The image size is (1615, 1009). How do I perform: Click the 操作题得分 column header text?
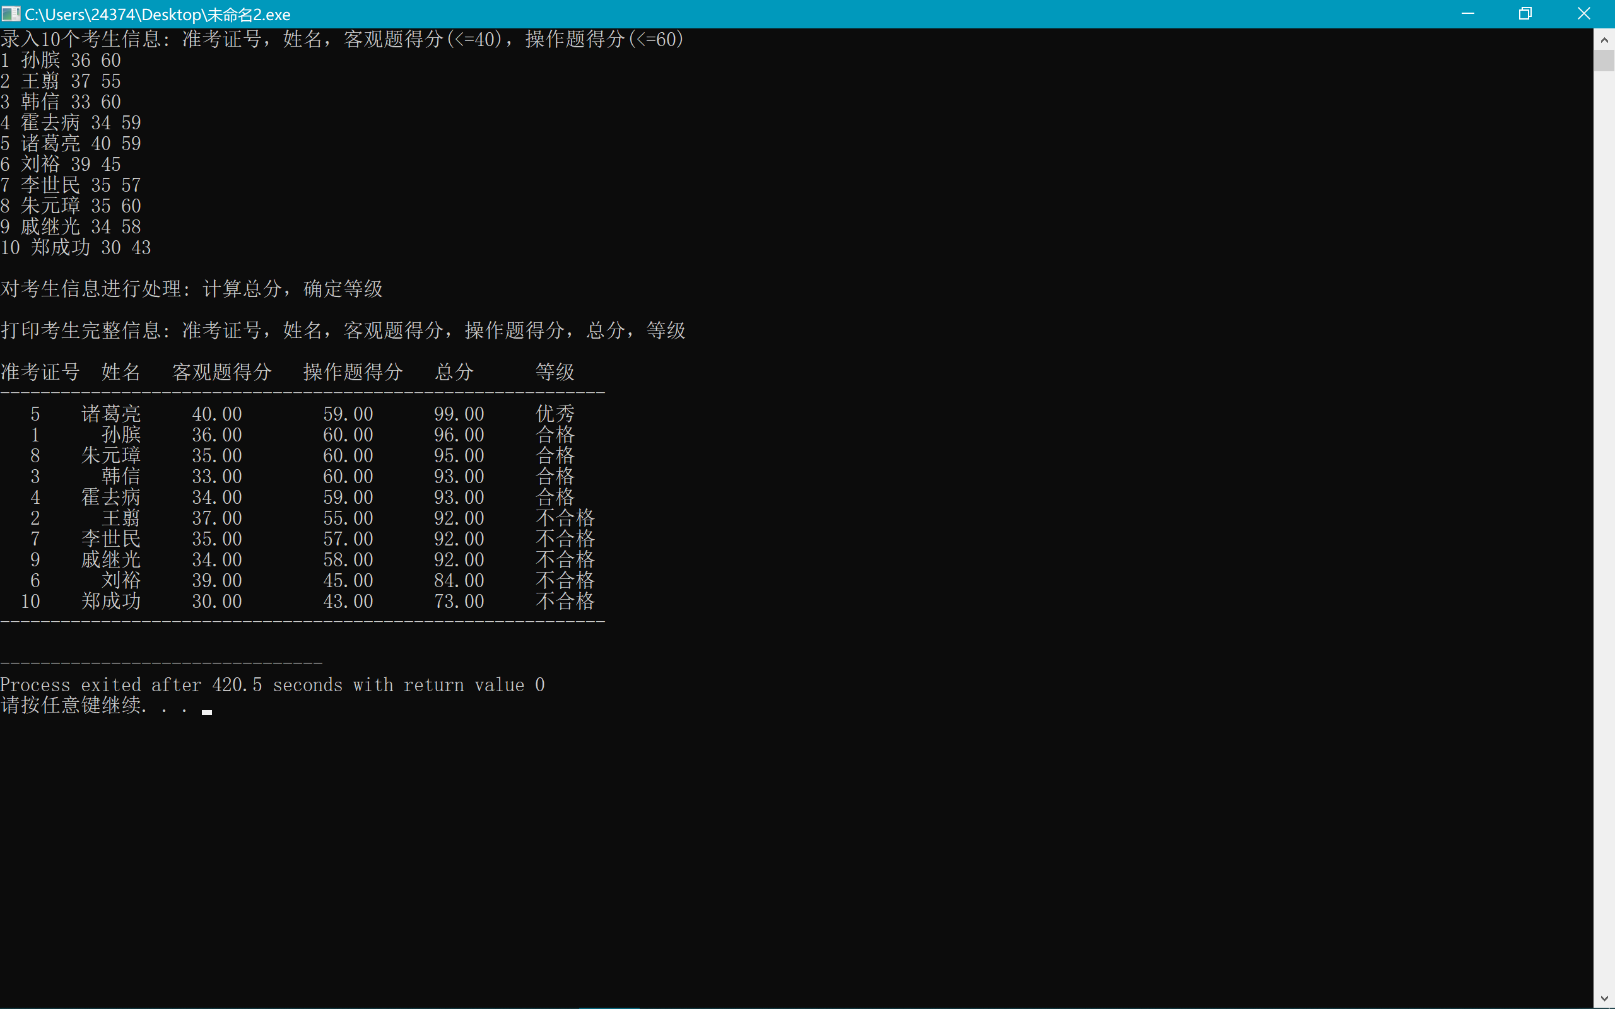353,371
